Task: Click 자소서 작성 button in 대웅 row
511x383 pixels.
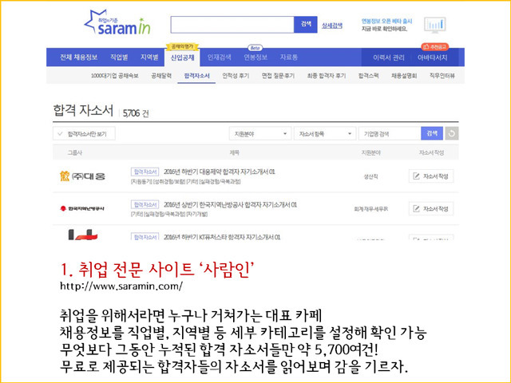Action: pos(431,176)
